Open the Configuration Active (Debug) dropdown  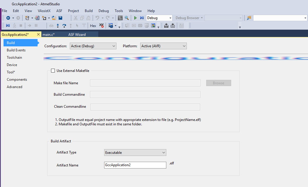(x=93, y=46)
